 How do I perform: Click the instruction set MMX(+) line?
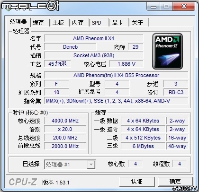tap(116, 101)
